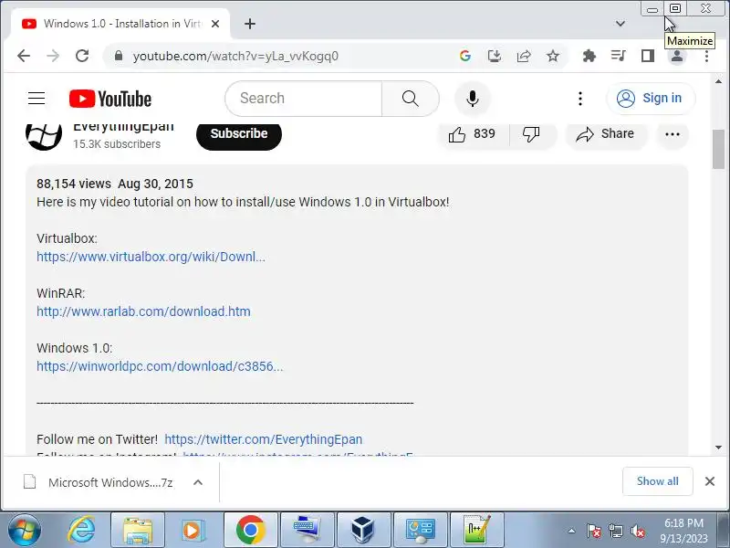Open the winworldpc.com download link
The width and height of the screenshot is (730, 548).
tap(160, 366)
